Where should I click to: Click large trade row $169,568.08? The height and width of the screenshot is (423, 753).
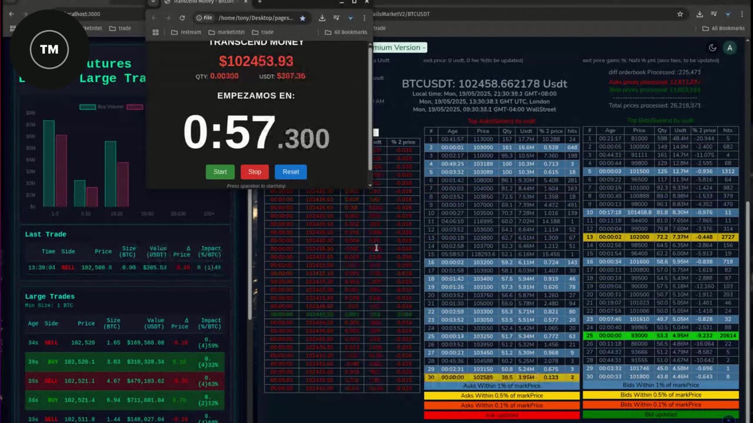click(125, 343)
